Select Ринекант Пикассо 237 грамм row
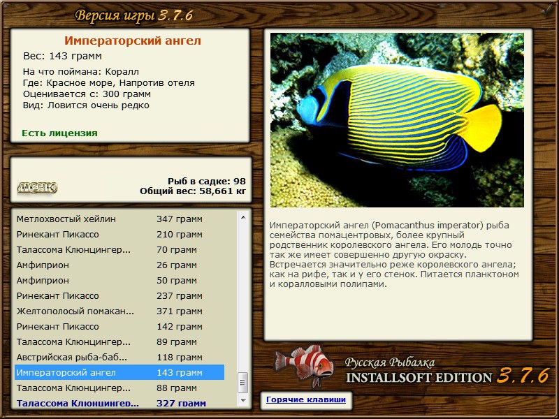 pyautogui.click(x=119, y=295)
